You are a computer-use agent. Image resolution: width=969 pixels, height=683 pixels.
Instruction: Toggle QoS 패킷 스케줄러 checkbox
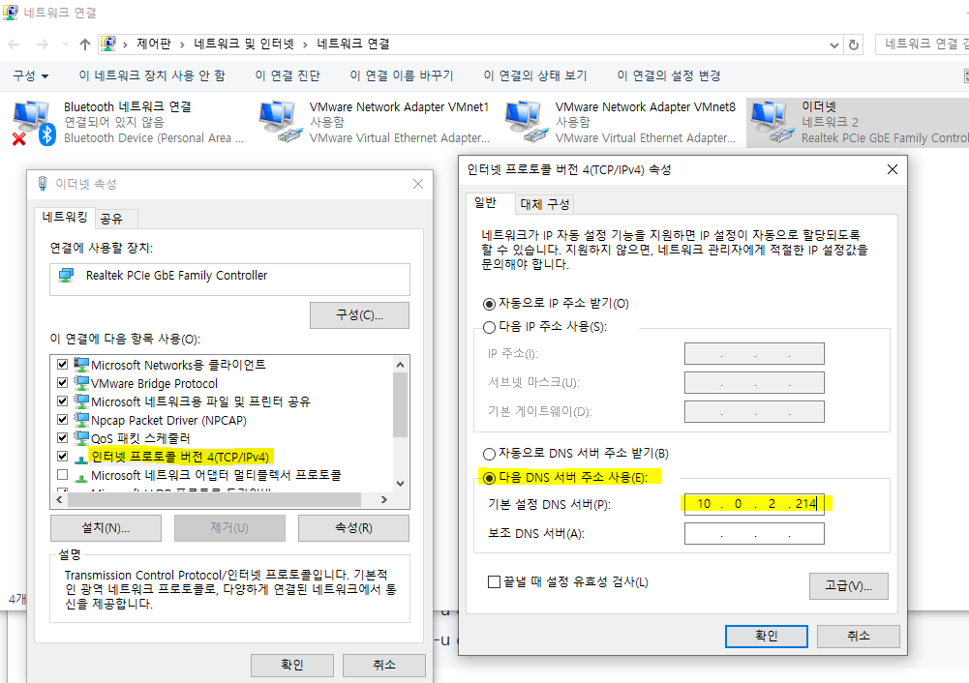[x=62, y=438]
